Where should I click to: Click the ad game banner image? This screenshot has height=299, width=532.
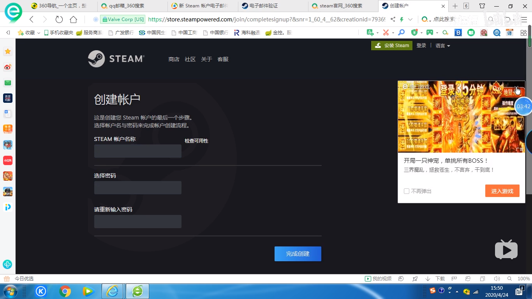[461, 117]
